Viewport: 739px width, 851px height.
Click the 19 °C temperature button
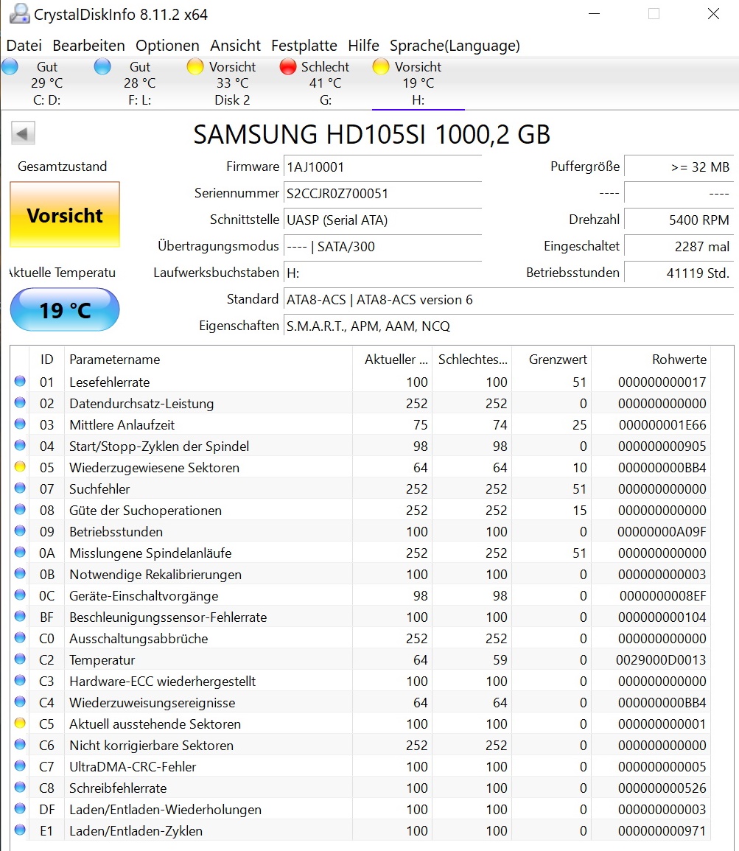pyautogui.click(x=65, y=310)
